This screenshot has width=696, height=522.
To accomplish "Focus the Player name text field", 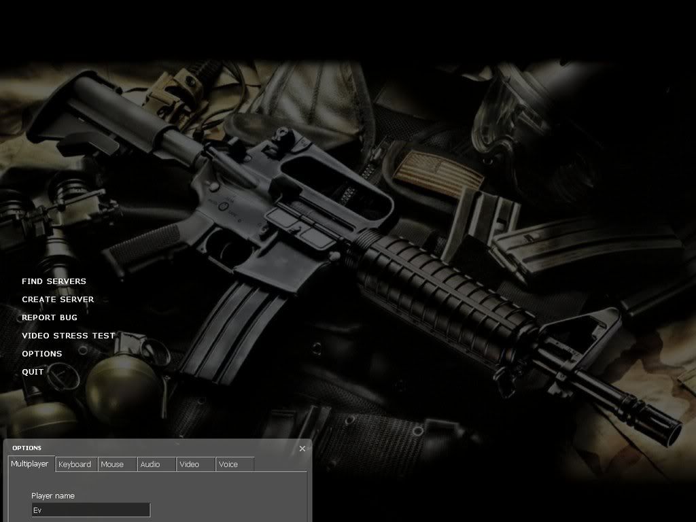I will tap(90, 510).
